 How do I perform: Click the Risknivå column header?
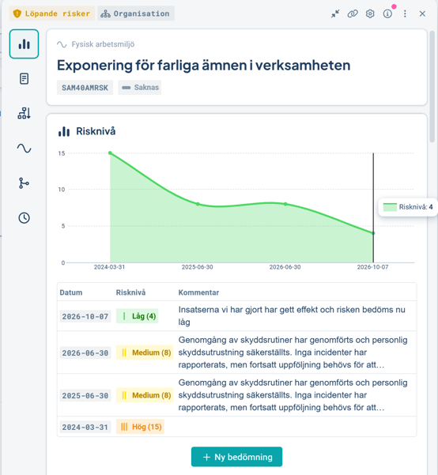coord(130,292)
